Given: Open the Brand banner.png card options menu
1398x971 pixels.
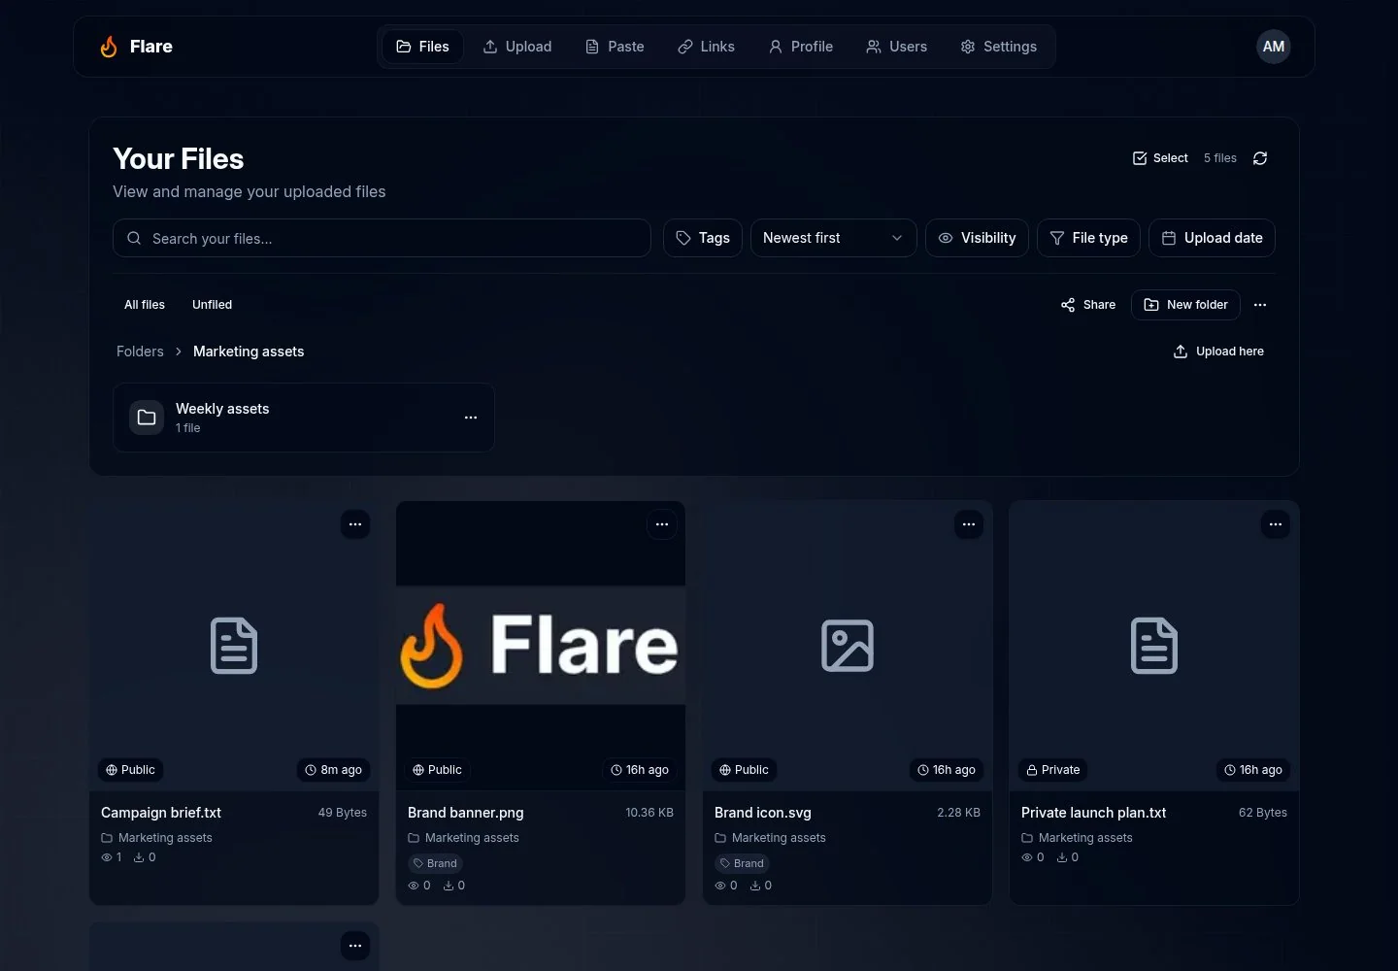Looking at the screenshot, I should [662, 524].
